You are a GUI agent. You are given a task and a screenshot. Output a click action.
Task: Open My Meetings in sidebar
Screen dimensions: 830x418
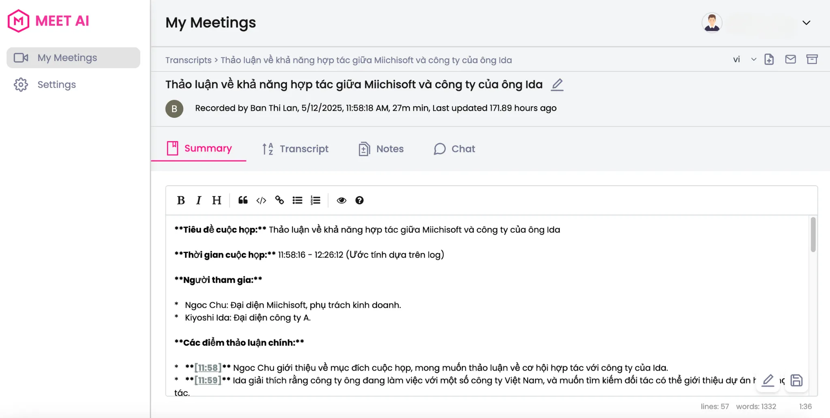73,58
